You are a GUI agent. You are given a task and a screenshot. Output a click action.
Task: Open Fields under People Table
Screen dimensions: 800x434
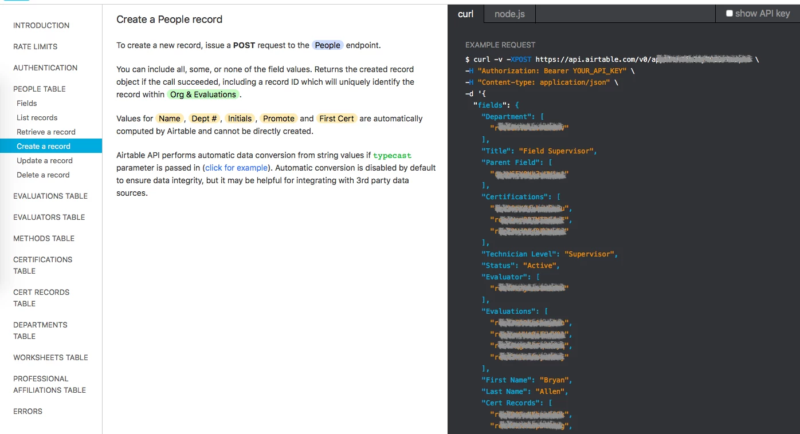coord(26,103)
